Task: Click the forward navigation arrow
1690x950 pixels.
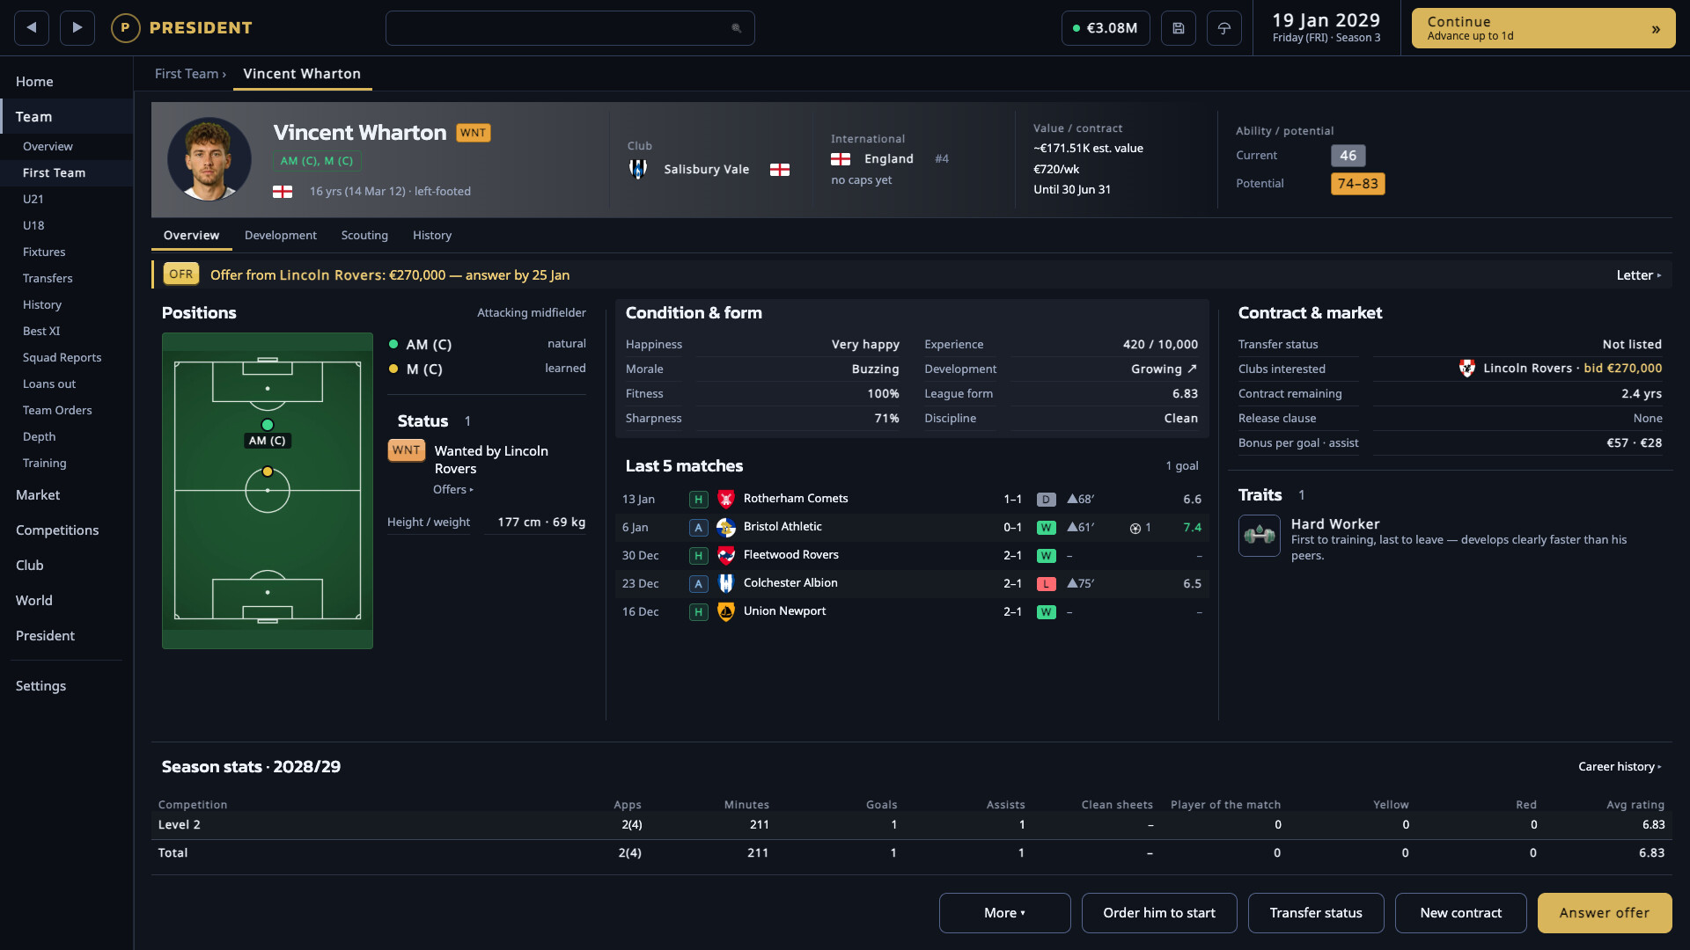Action: click(77, 28)
